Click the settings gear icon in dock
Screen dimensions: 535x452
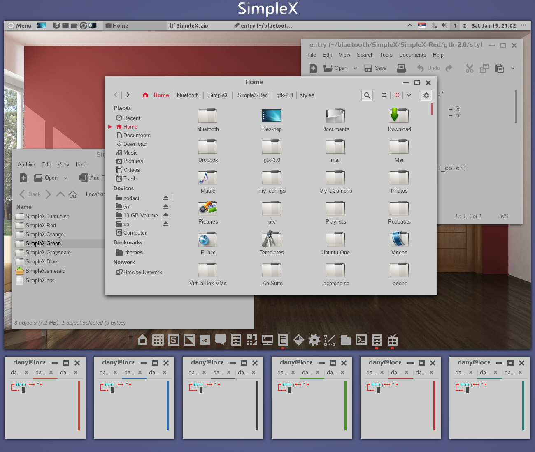(x=314, y=340)
